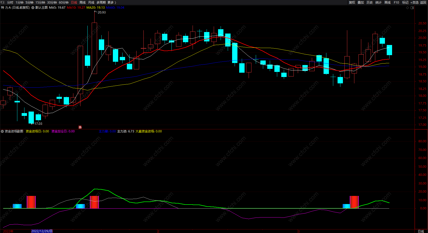
Task: Click the 2022/12/29/四 date label
Action: click(x=42, y=231)
